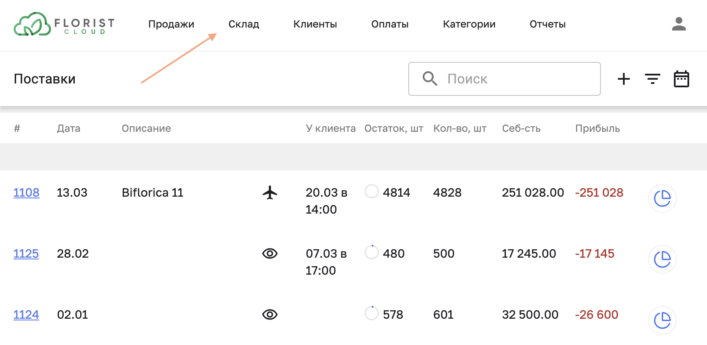This screenshot has width=707, height=345.
Task: Open the search magnifier icon
Action: (429, 78)
